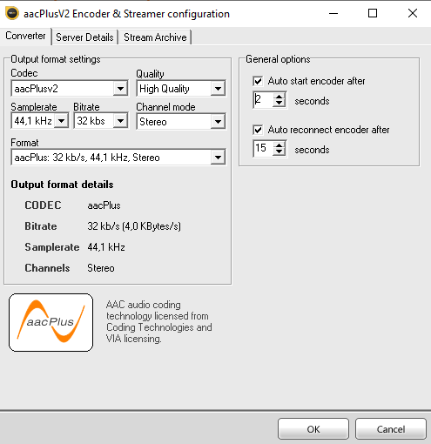Click the app icon in title bar
Screen dimensions: 431x444
click(x=12, y=13)
